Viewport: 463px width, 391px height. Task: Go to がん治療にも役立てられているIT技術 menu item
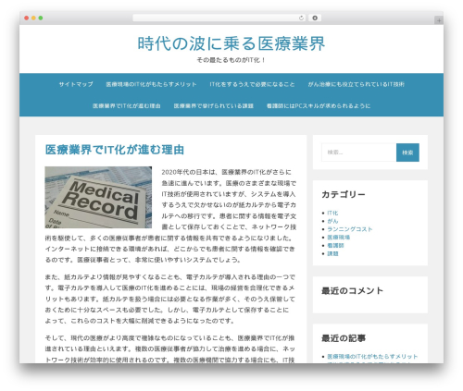point(356,84)
